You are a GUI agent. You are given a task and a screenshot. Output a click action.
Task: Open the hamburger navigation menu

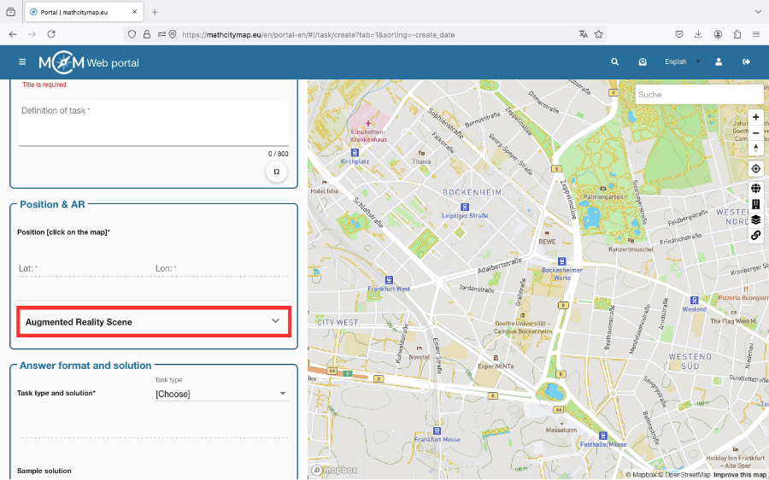click(x=22, y=62)
